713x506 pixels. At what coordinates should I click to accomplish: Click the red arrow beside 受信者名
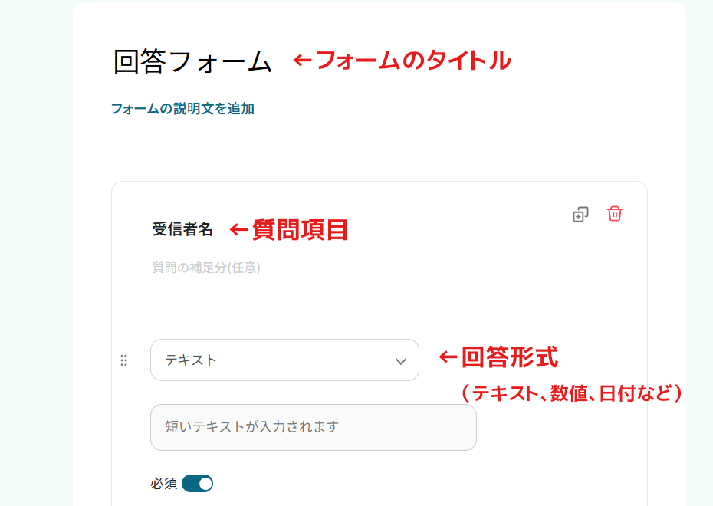239,229
